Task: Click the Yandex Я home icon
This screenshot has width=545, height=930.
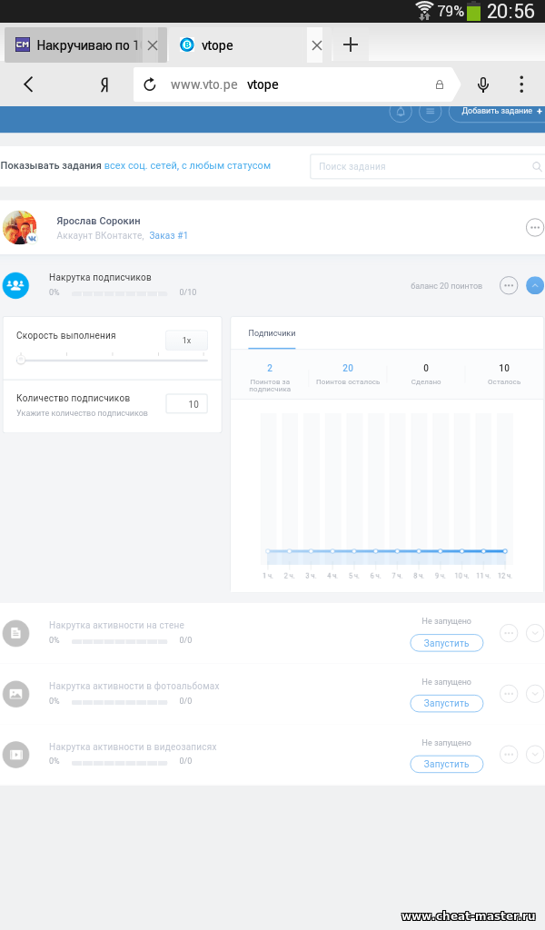Action: [104, 84]
